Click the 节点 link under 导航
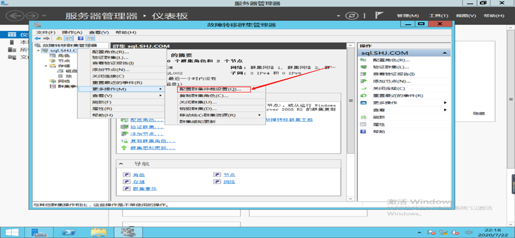Image resolution: width=515 pixels, height=238 pixels. (x=229, y=175)
